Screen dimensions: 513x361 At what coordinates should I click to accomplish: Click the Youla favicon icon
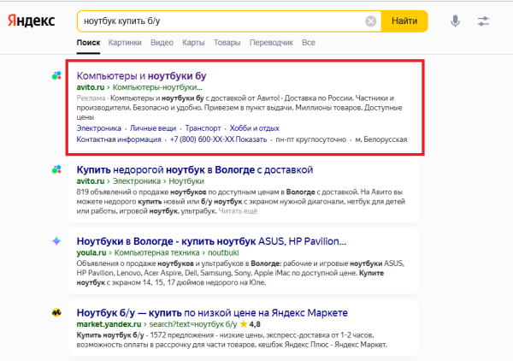click(56, 241)
